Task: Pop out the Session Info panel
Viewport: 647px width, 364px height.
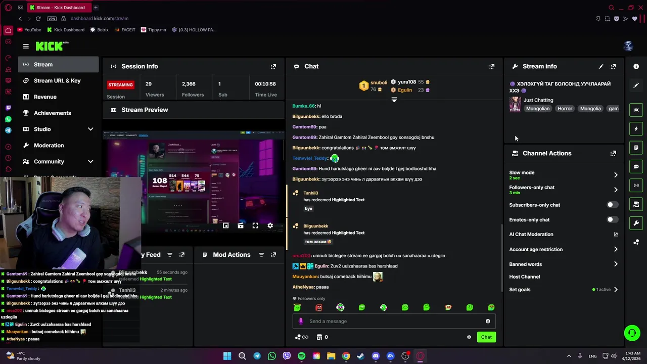Action: coord(273,66)
